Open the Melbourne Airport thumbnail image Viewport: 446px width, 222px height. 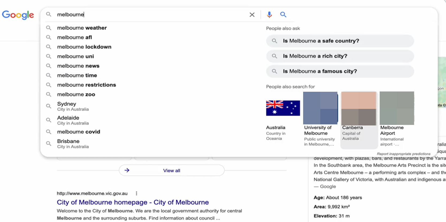397,108
